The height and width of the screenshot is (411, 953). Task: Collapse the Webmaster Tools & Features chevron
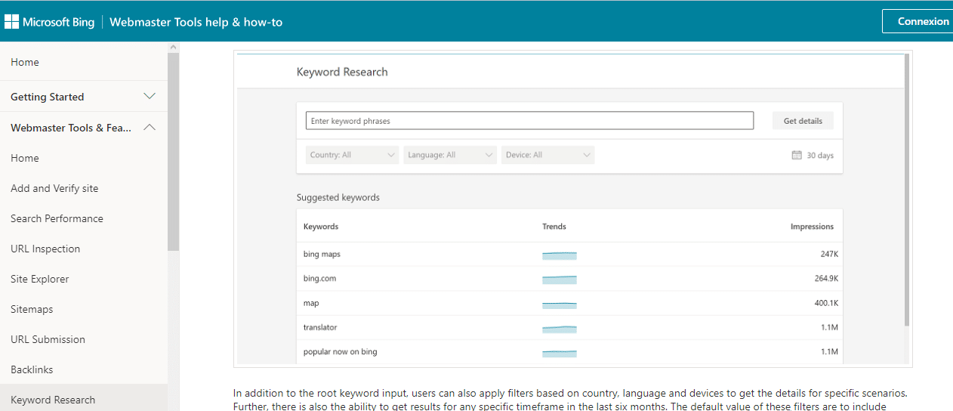click(x=150, y=127)
